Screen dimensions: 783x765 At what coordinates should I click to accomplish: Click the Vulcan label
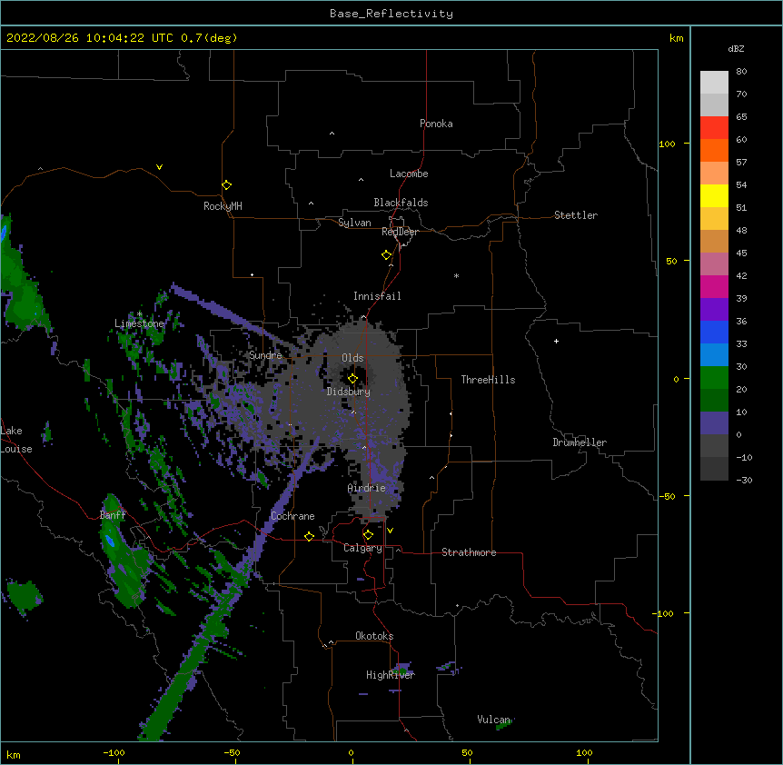click(x=493, y=720)
